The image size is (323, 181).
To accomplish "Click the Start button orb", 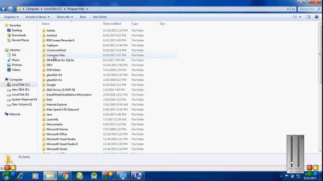I will click(x=7, y=176).
